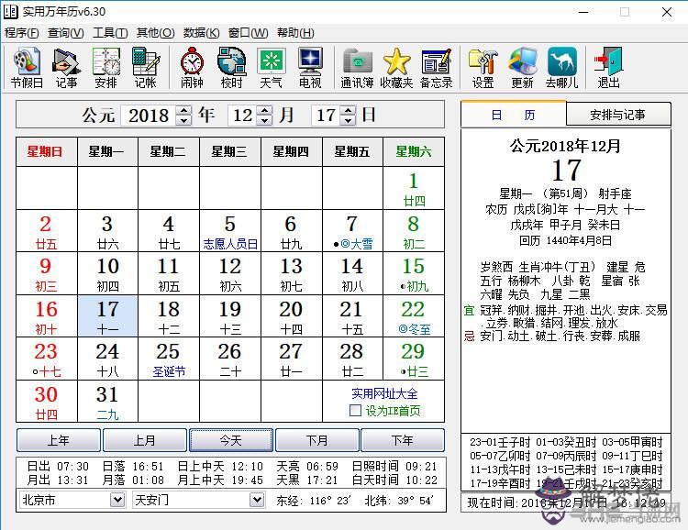Image resolution: width=688 pixels, height=530 pixels.
Task: Open the 记事 notes tool
Action: (x=66, y=68)
